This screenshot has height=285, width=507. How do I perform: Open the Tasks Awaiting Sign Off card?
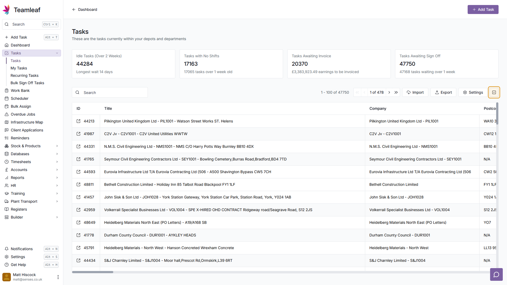tap(447, 64)
